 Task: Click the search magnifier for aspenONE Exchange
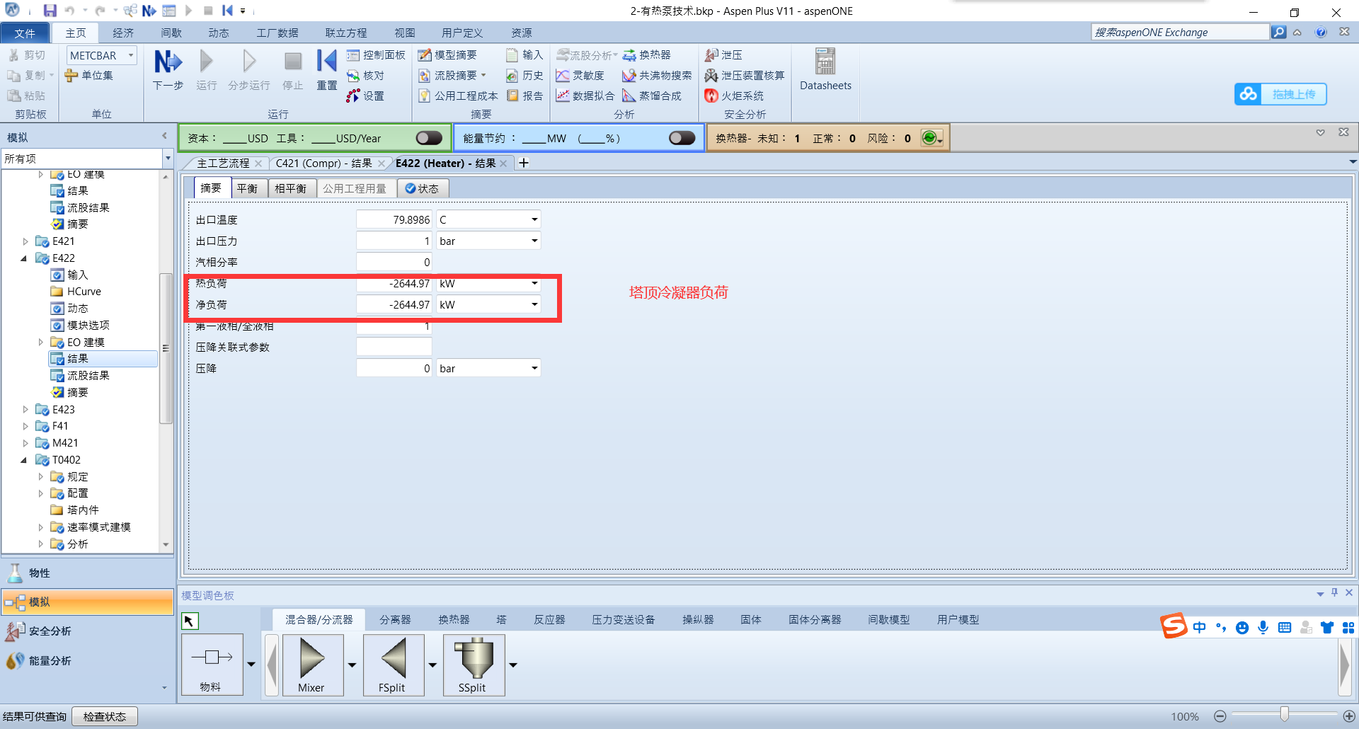(1278, 32)
